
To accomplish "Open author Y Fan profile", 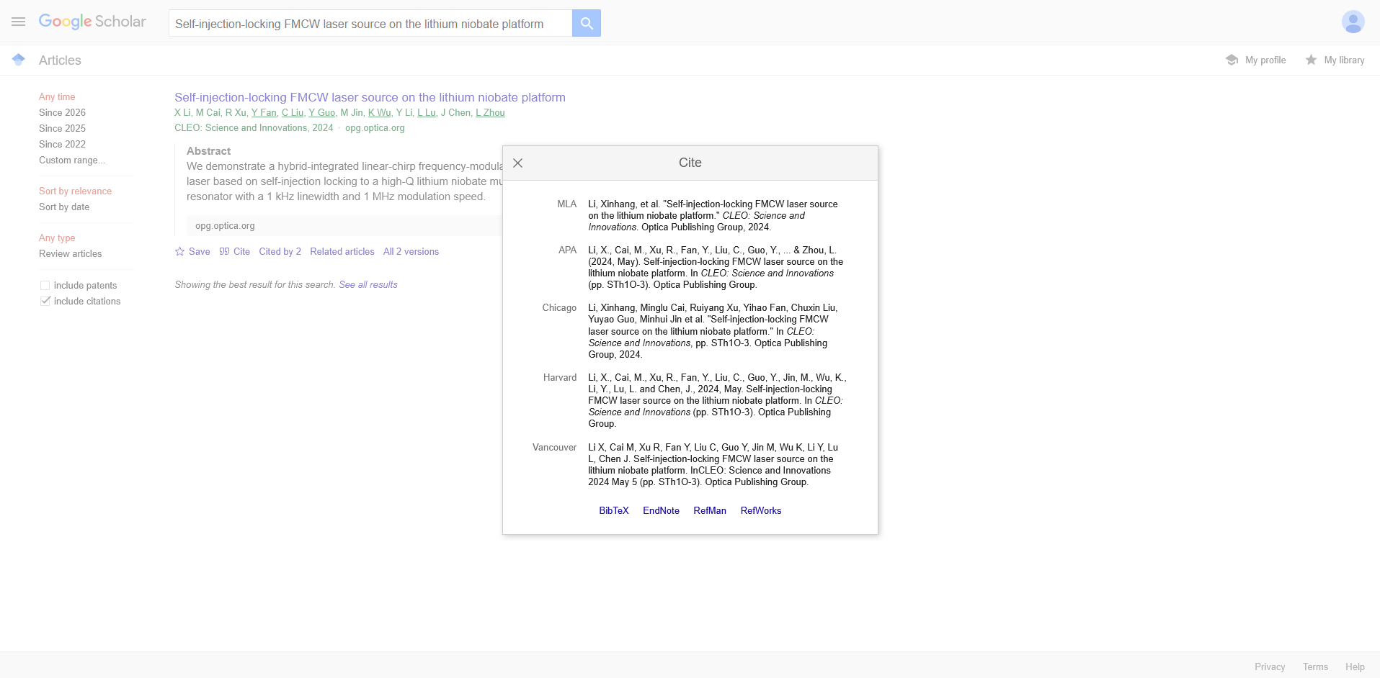I will [264, 112].
